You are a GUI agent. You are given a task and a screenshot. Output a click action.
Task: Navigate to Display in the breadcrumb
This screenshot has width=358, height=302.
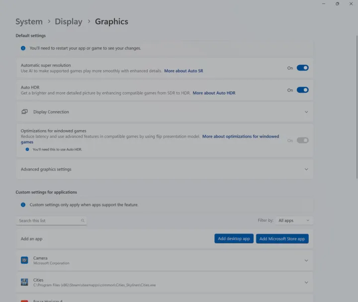(x=68, y=21)
